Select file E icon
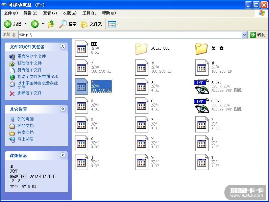This screenshot has width=269, height=202. pos(142,124)
